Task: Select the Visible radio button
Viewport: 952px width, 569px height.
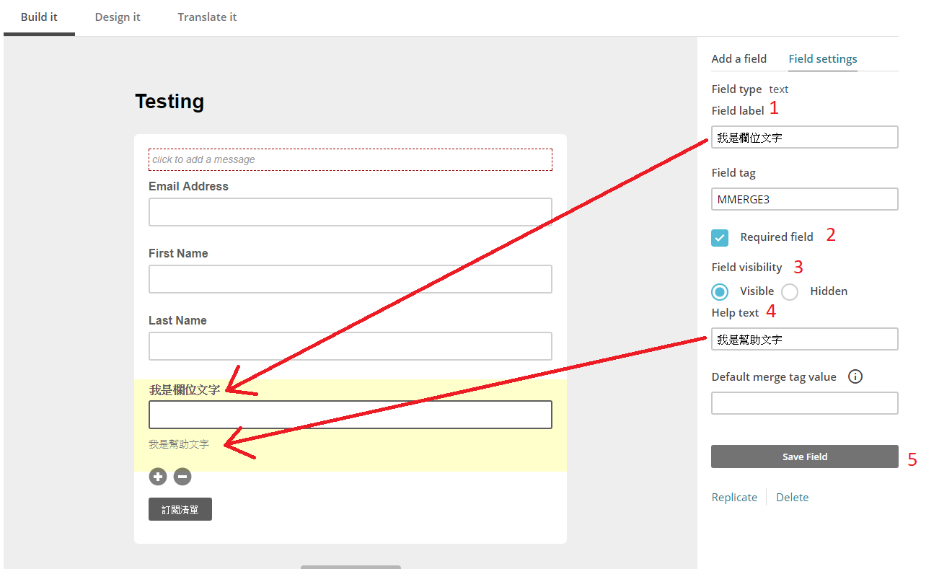Action: point(720,291)
